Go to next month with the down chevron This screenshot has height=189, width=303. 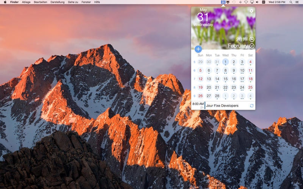252,46
